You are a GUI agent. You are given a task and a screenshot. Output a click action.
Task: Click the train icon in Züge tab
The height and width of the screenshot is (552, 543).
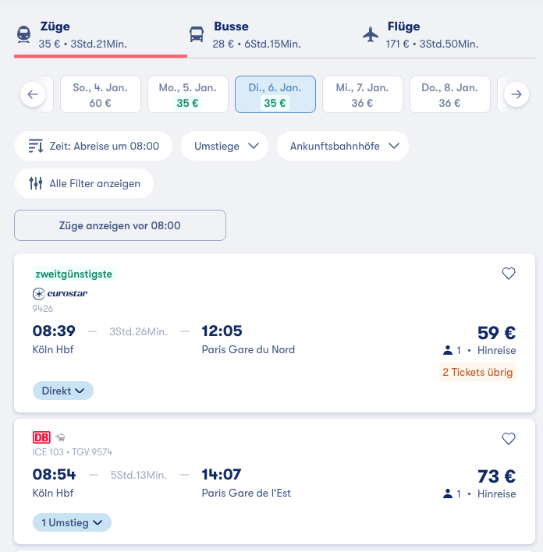(x=24, y=34)
